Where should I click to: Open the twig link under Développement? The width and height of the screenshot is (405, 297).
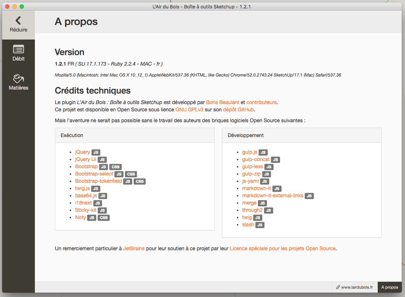247,217
